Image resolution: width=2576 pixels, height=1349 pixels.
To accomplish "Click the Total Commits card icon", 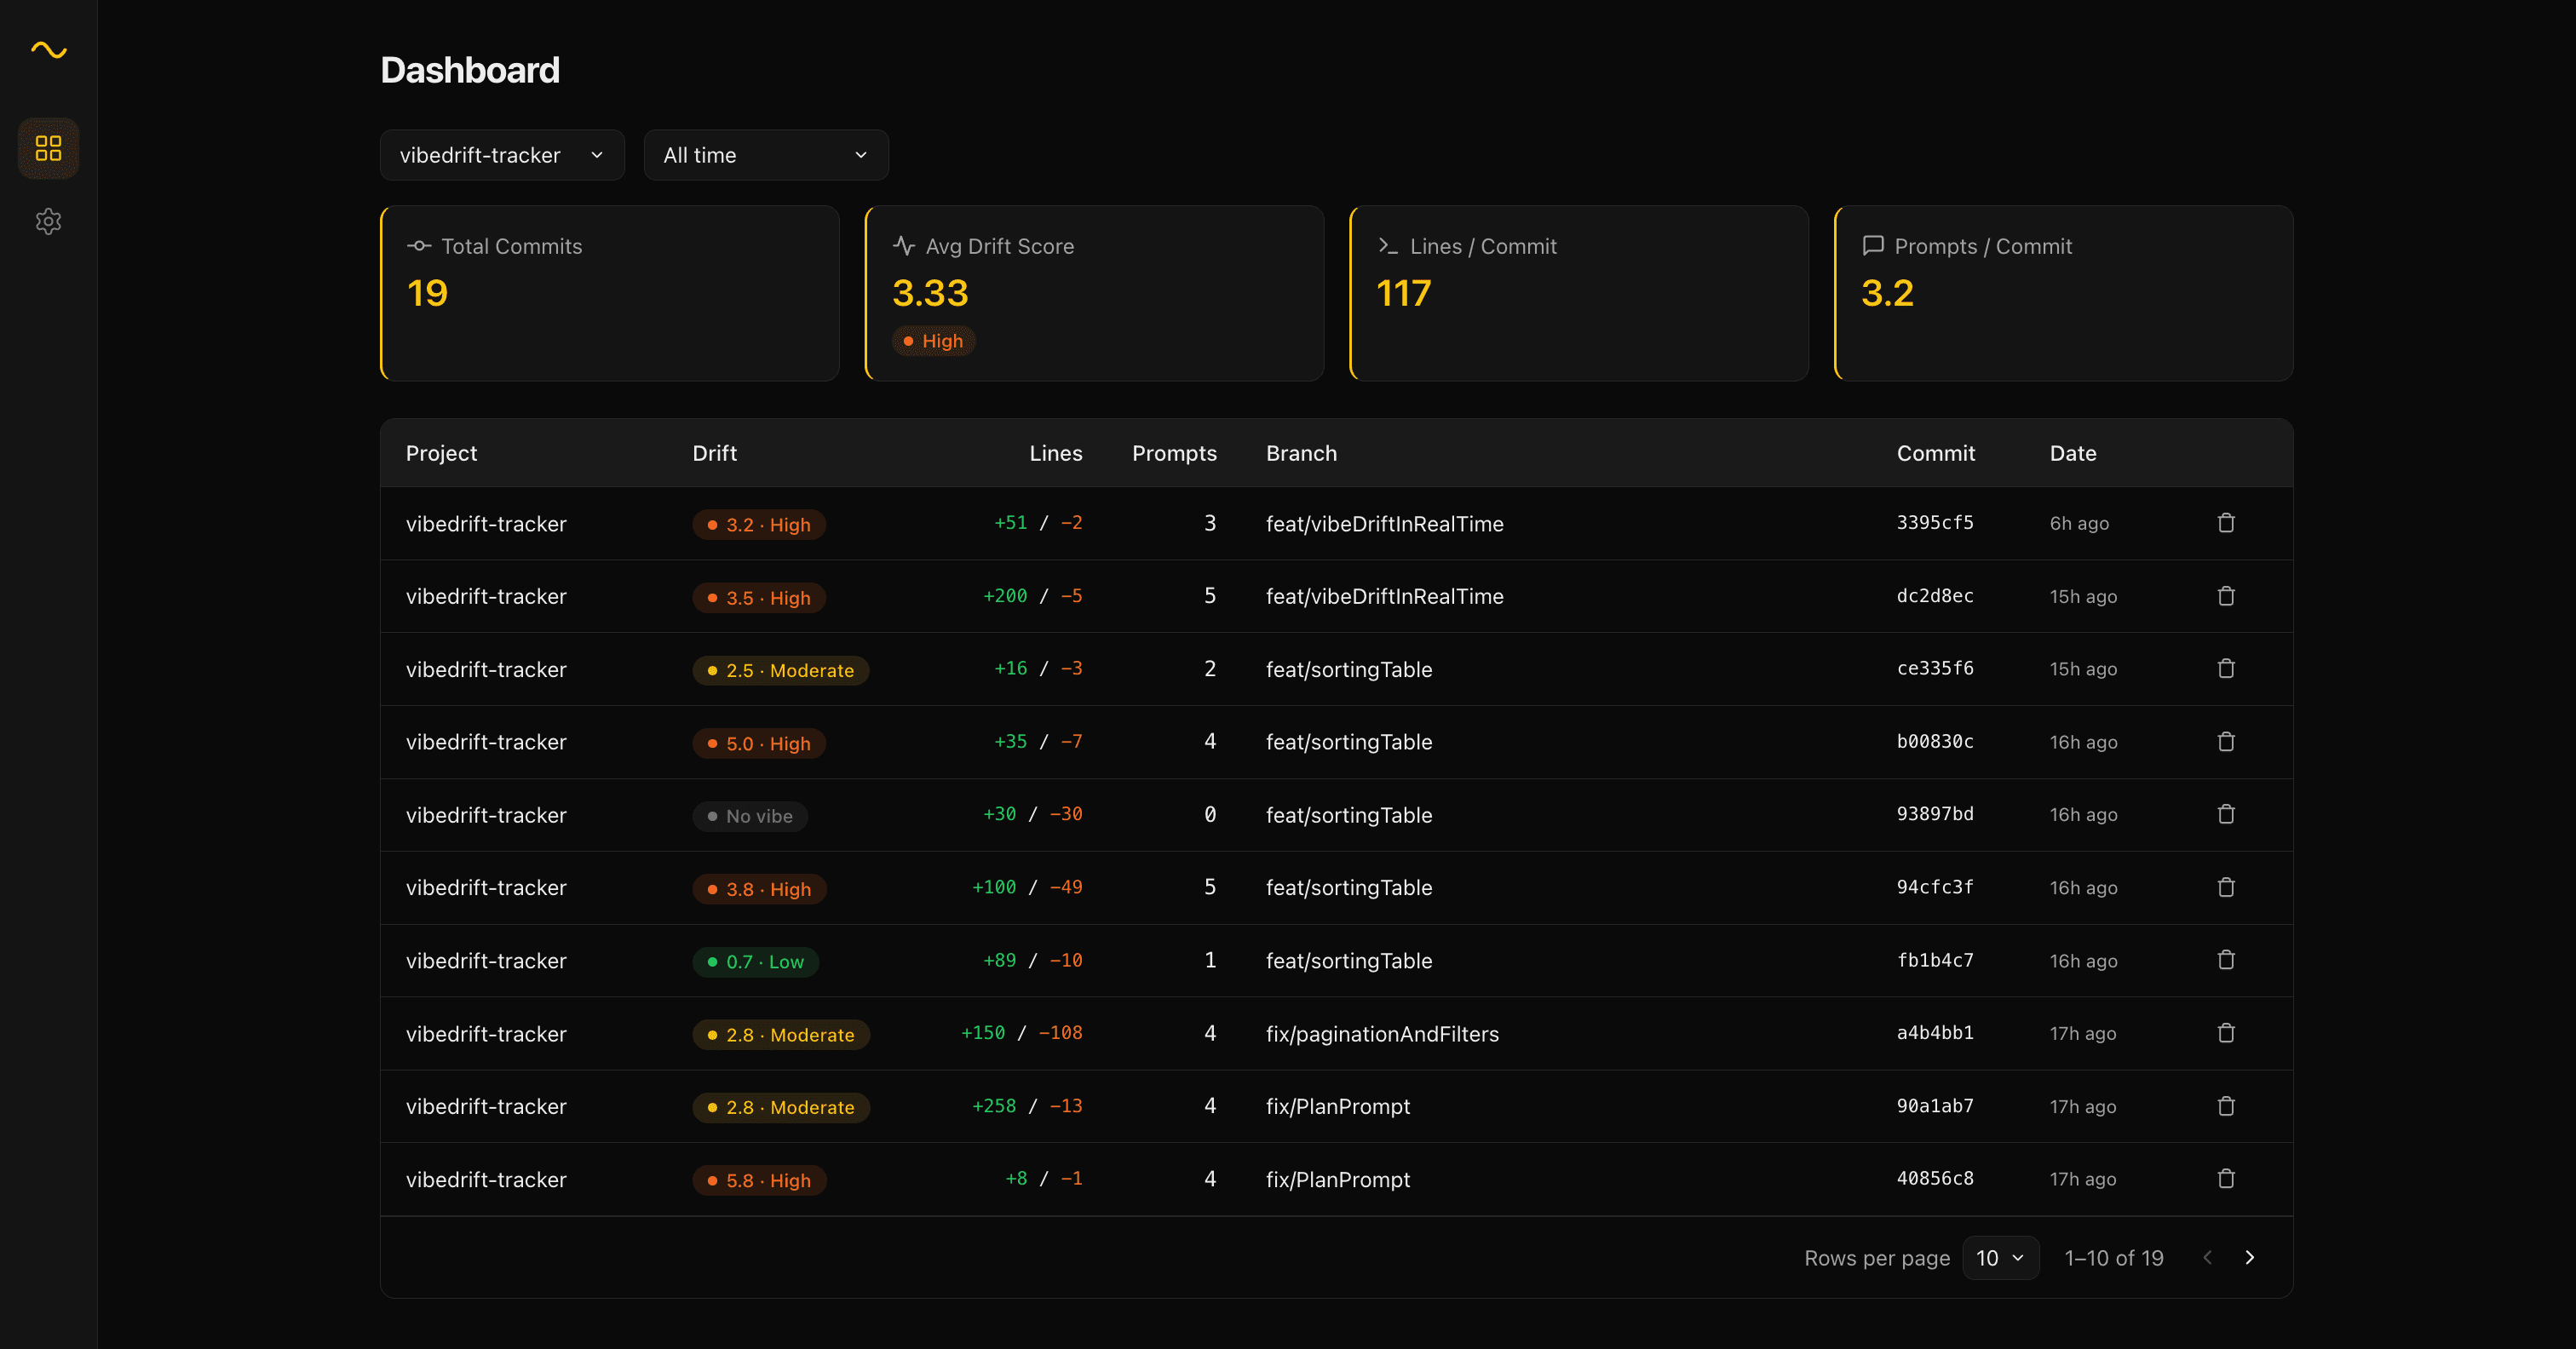I will tap(420, 245).
